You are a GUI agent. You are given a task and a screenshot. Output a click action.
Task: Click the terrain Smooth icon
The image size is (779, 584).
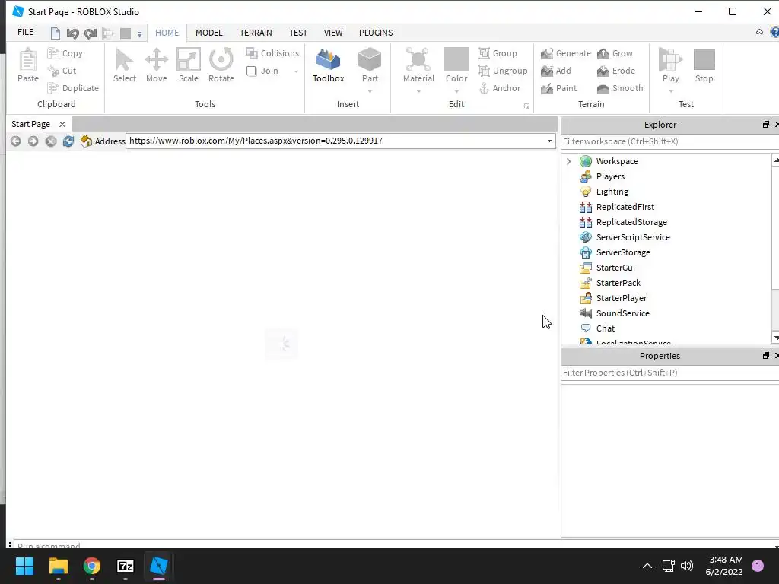pyautogui.click(x=603, y=88)
